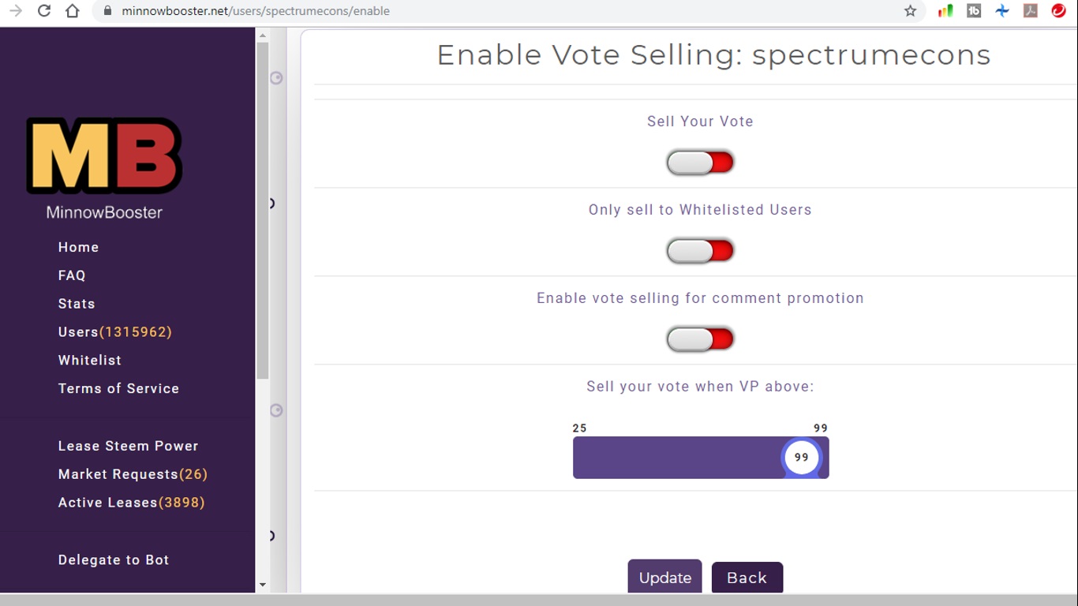Click the blue pinwheel extension icon

1001,11
